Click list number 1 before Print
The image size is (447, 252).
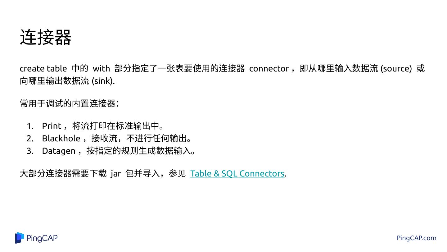click(30, 126)
